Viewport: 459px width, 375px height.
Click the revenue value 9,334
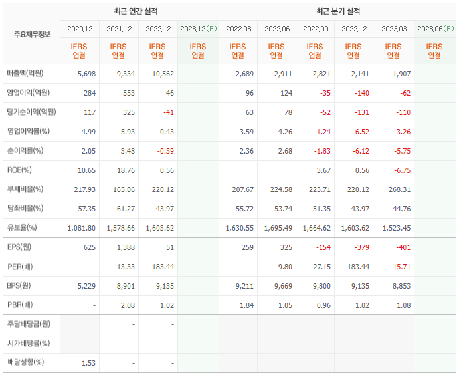[x=126, y=74]
